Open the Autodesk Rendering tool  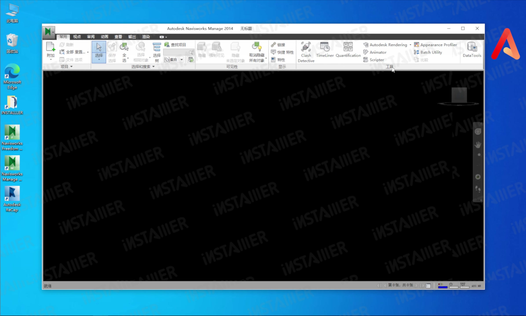pos(385,45)
